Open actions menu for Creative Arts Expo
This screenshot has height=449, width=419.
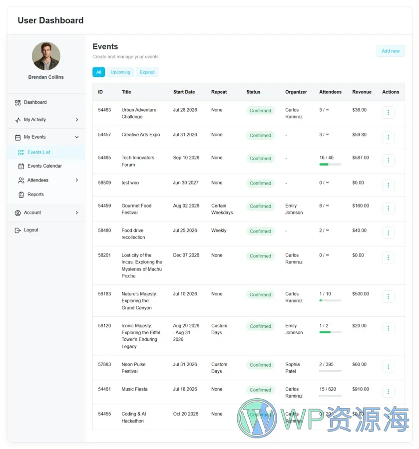coord(388,137)
